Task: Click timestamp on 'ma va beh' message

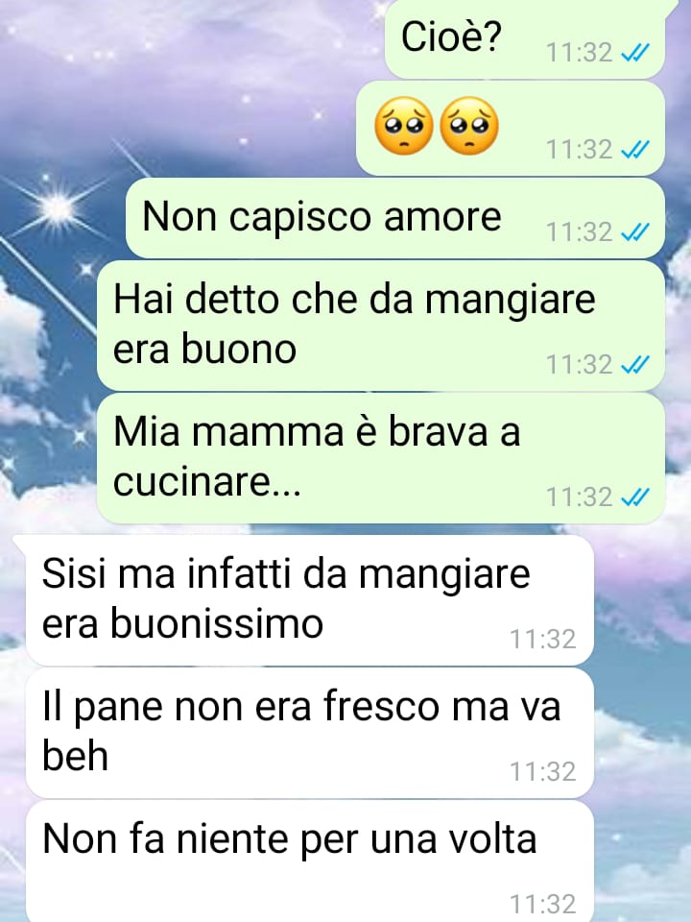Action: point(542,771)
